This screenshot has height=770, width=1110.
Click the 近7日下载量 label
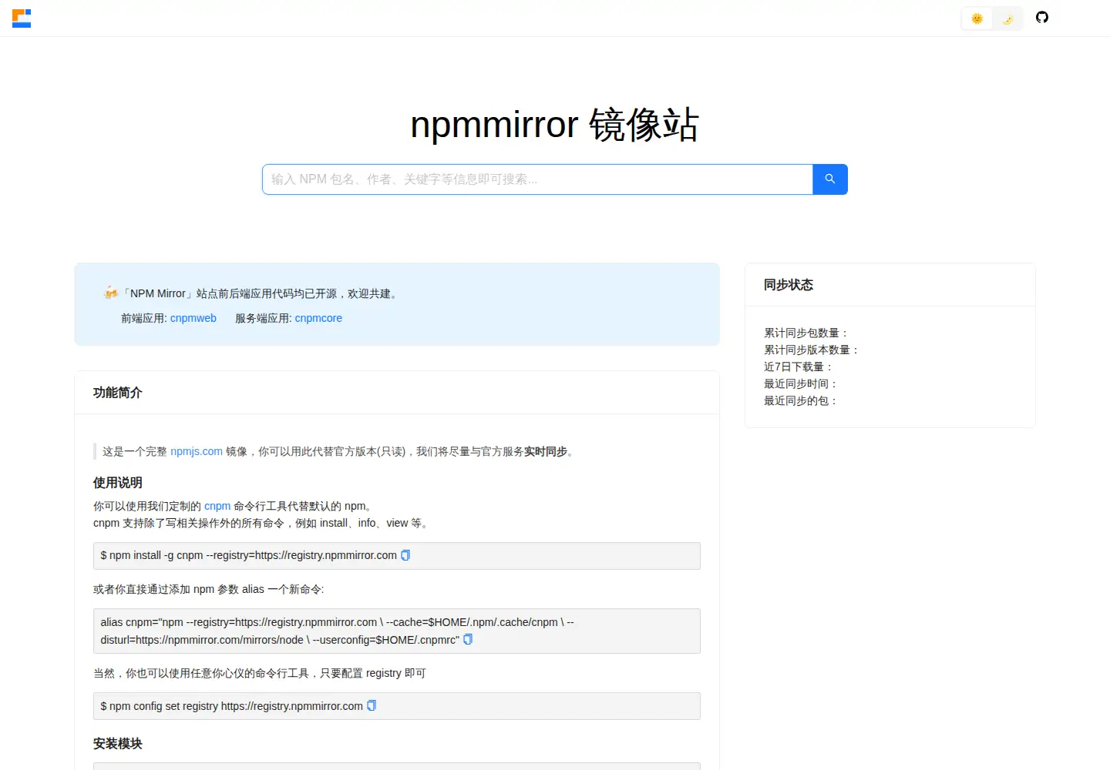point(799,367)
